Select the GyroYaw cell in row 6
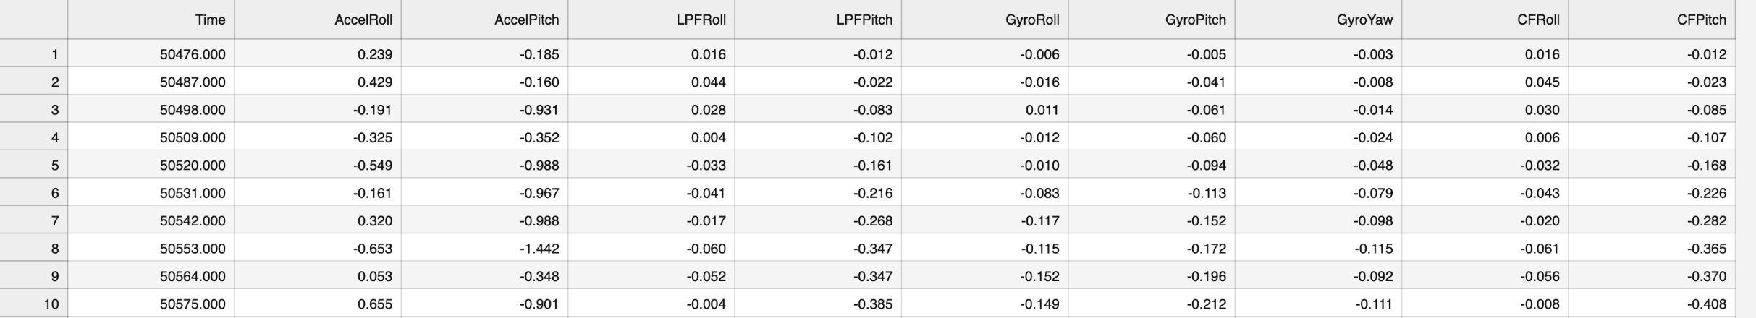Screen dimensions: 1756x318 [1318, 193]
